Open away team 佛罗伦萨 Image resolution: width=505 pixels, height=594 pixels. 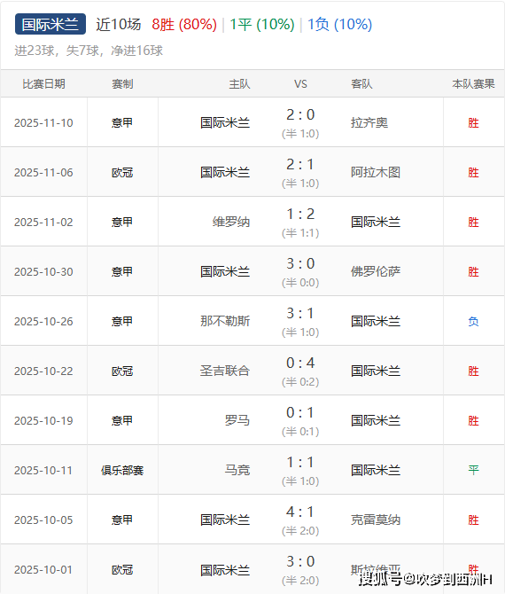point(375,271)
